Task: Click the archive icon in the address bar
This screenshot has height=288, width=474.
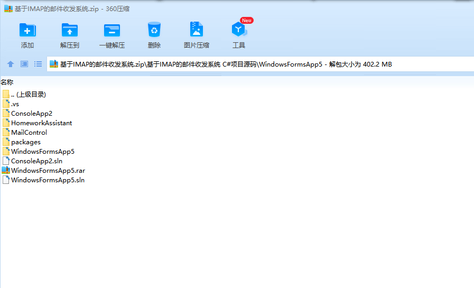Action: click(x=54, y=64)
